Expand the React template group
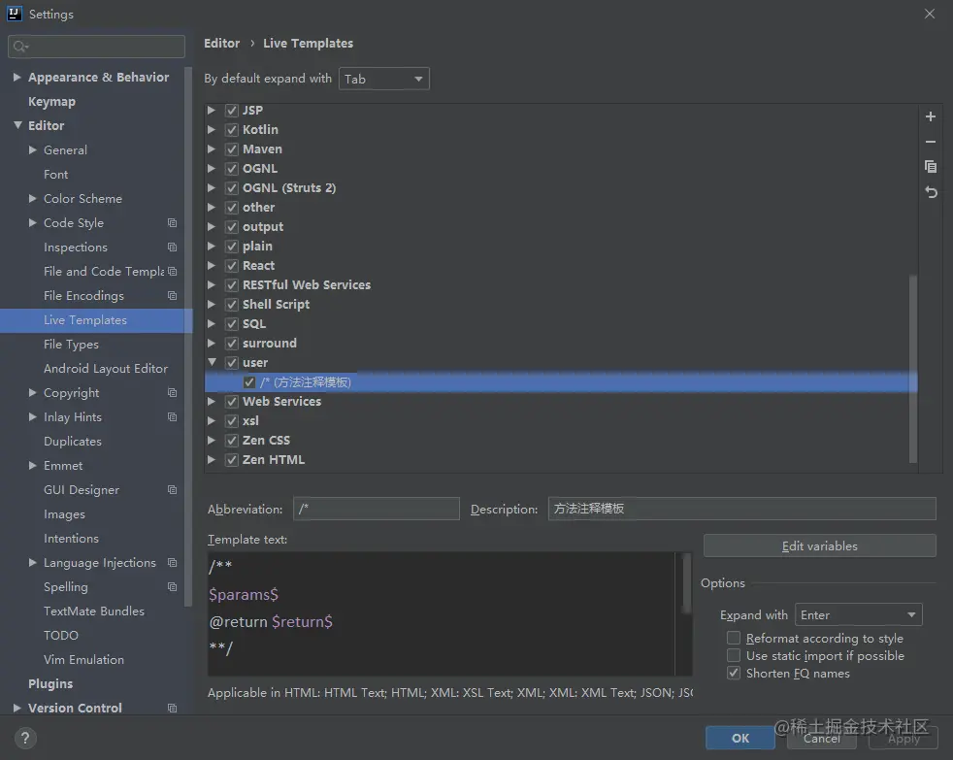Screen dimensions: 953x760 coord(212,266)
